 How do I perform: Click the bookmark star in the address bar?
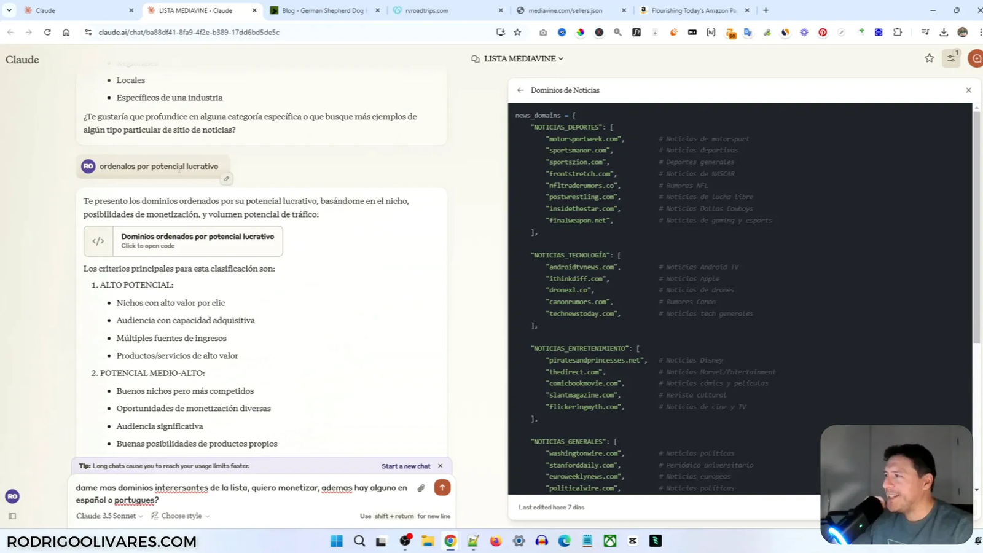[518, 32]
